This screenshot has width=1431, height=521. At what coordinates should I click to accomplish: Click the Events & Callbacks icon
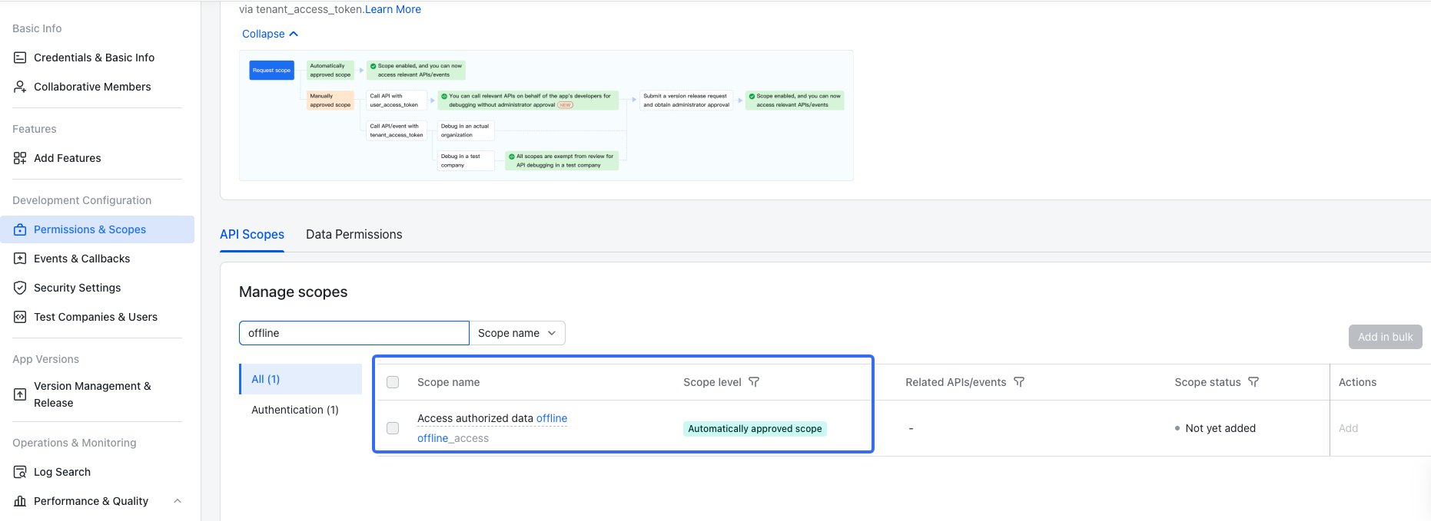tap(20, 259)
